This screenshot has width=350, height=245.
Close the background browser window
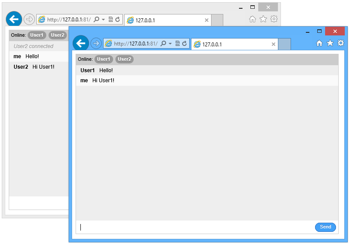268,7
